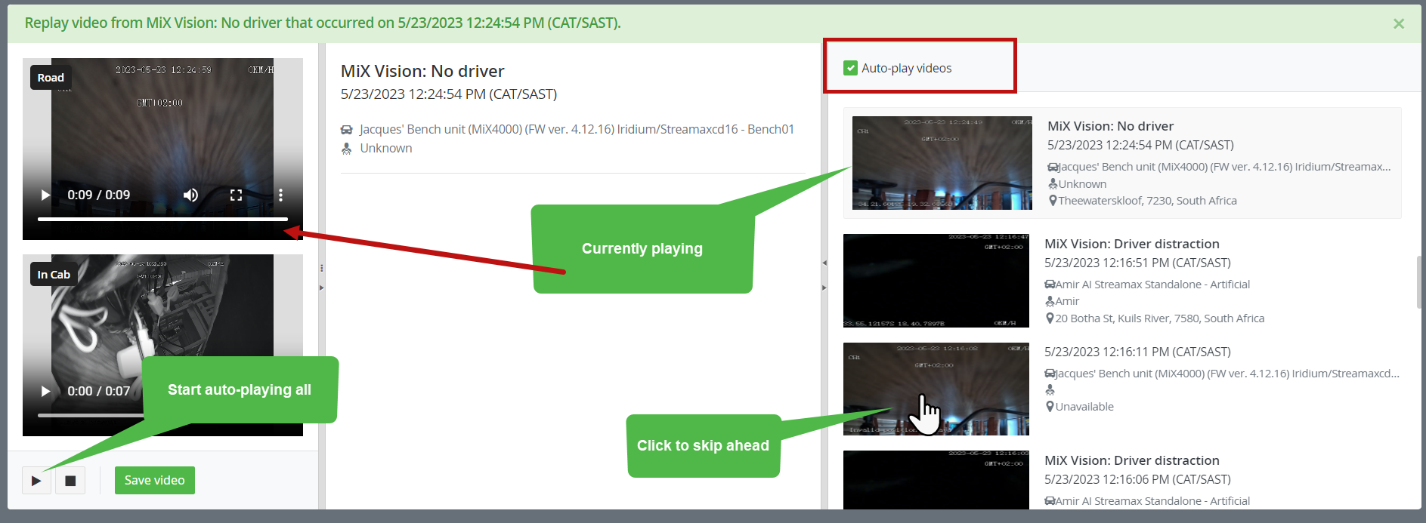The width and height of the screenshot is (1426, 523).
Task: Click the 'Jacques' Bench unit' asset text in details
Action: pos(577,130)
